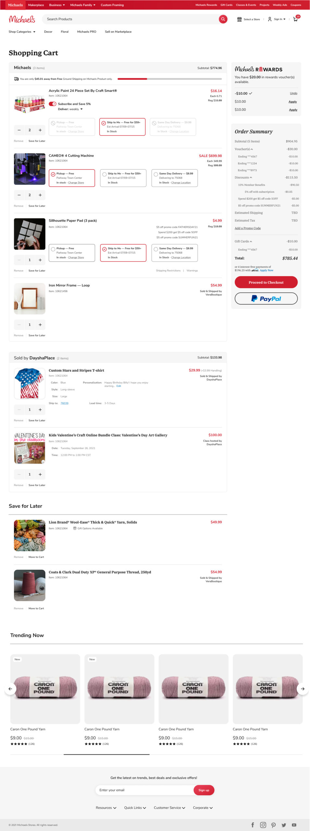Toggle the Subscribe and Save 5% switch
Image resolution: width=310 pixels, height=831 pixels.
point(53,104)
